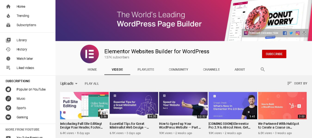This screenshot has height=138, width=312.
Task: Click the Sports channel icon
Action: click(8, 108)
